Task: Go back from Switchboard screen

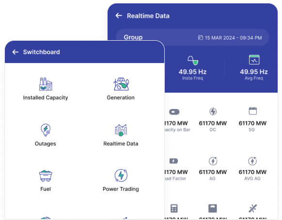Action: (16, 52)
